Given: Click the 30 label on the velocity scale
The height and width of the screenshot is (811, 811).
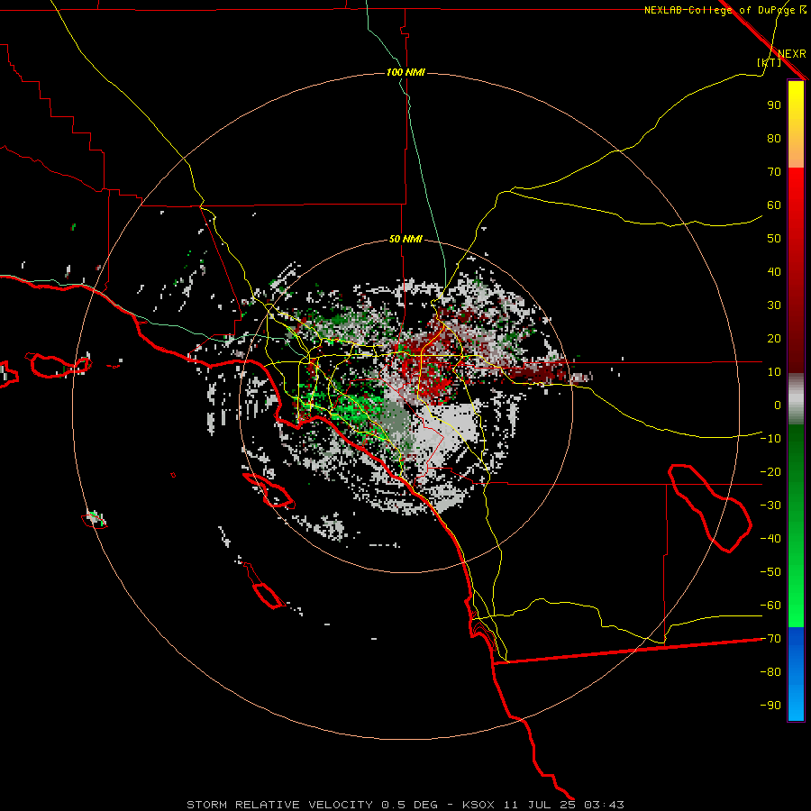Looking at the screenshot, I should [774, 305].
